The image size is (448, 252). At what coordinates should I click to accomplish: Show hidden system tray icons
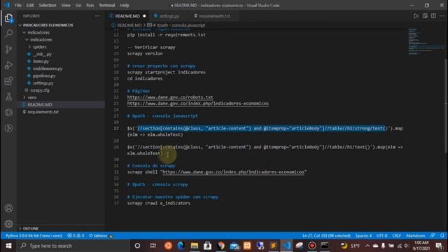367,246
